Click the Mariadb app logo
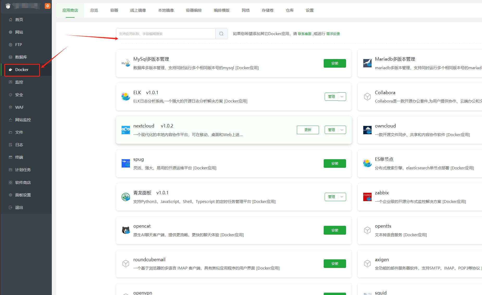Image resolution: width=482 pixels, height=295 pixels. click(367, 63)
